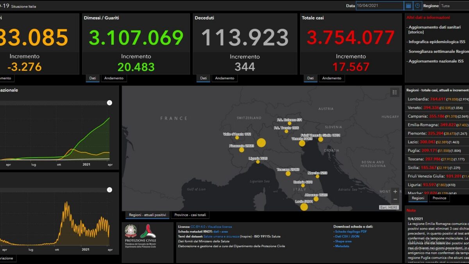Switch to Andamento tab under Dimessi / Guariti
This screenshot has width=469, height=264.
[114, 78]
